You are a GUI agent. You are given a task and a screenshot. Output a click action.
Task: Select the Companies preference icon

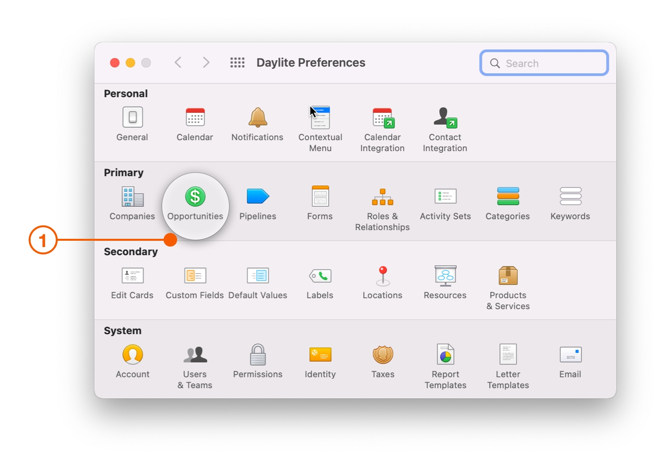tap(132, 197)
